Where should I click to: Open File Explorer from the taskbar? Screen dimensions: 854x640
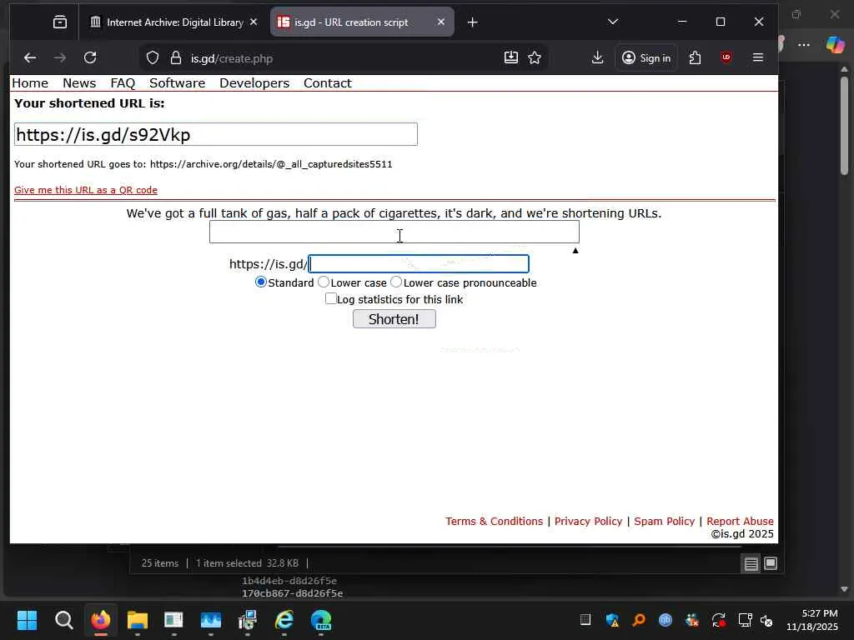[x=138, y=620]
